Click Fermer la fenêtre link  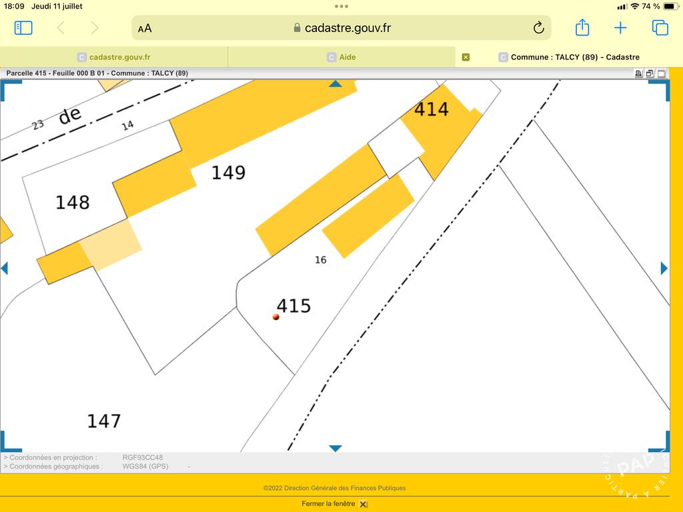pos(328,504)
